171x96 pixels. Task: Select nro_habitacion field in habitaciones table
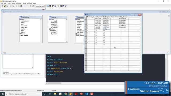(x=25, y=21)
